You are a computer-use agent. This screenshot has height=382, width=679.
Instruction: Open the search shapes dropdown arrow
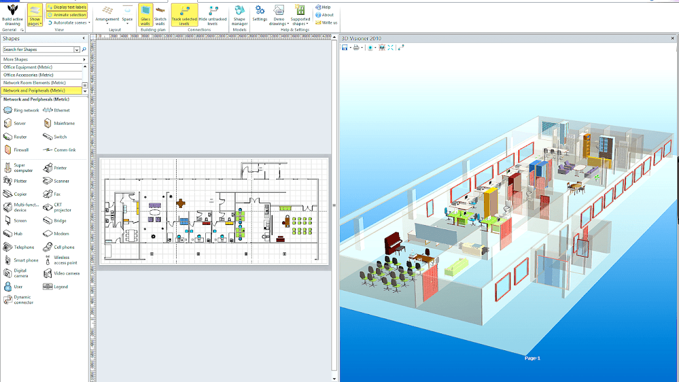tap(77, 49)
